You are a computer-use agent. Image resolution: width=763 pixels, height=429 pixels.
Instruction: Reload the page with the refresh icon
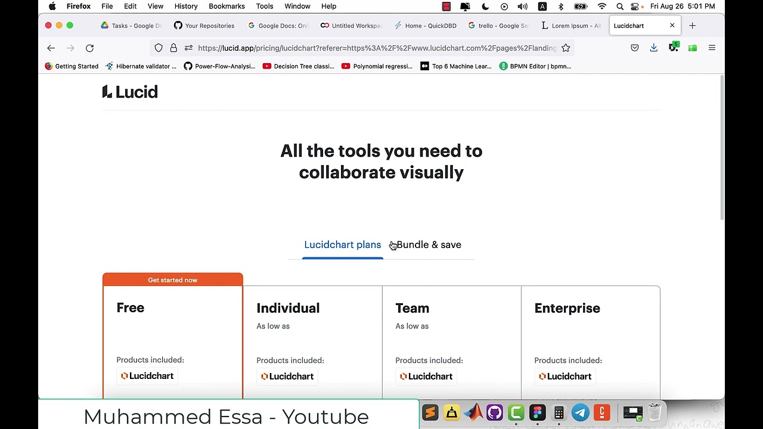pos(89,48)
